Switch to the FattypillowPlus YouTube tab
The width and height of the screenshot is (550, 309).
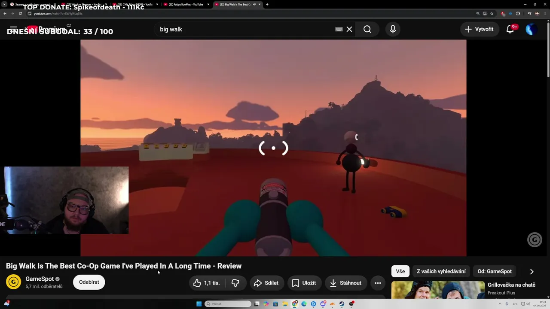pyautogui.click(x=186, y=4)
